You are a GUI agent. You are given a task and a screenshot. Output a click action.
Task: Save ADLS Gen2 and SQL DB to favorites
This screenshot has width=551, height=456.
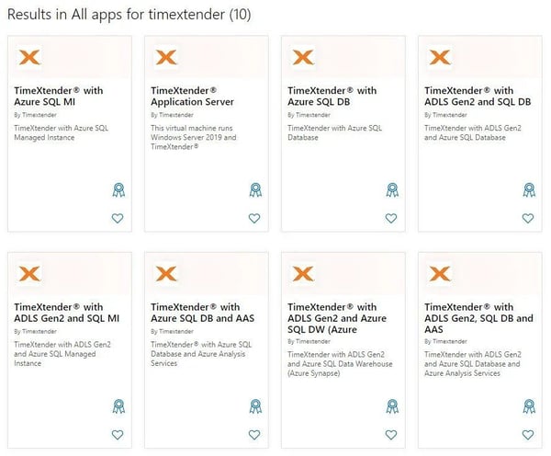pyautogui.click(x=528, y=219)
